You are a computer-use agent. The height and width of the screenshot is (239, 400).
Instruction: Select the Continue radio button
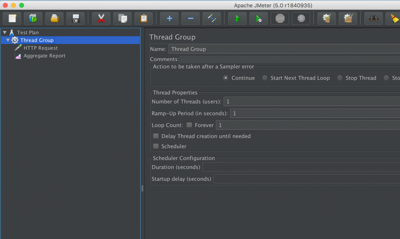tap(226, 78)
